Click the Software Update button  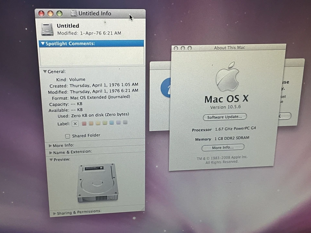coord(225,117)
